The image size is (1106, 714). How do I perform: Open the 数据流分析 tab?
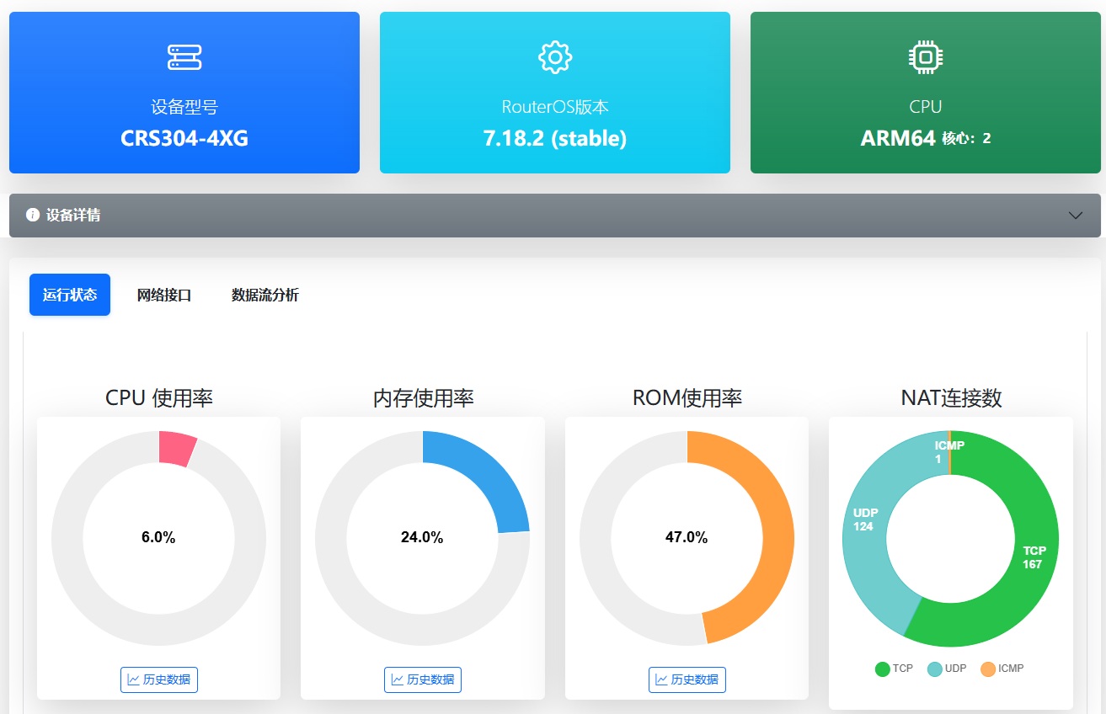[265, 295]
